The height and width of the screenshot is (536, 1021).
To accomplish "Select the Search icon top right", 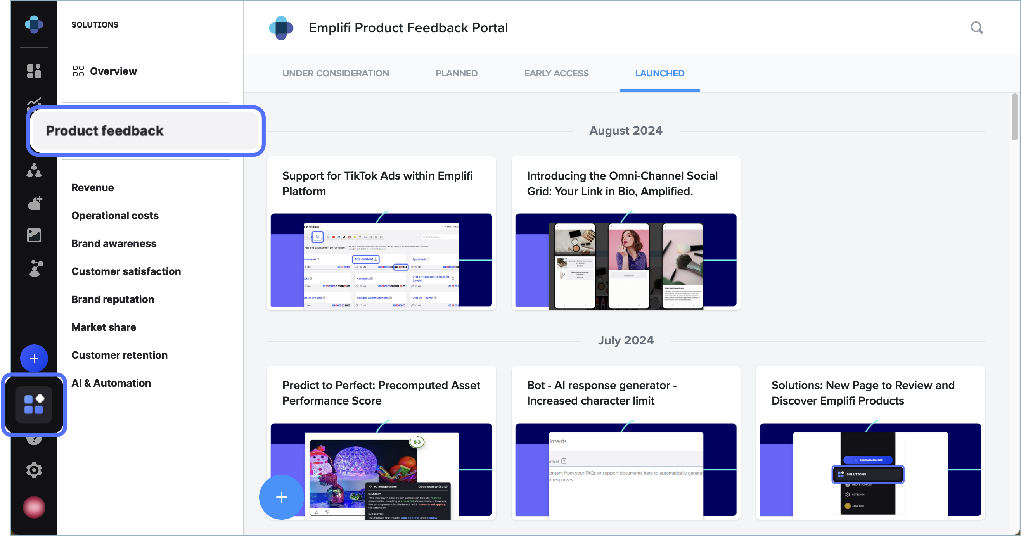I will coord(977,27).
